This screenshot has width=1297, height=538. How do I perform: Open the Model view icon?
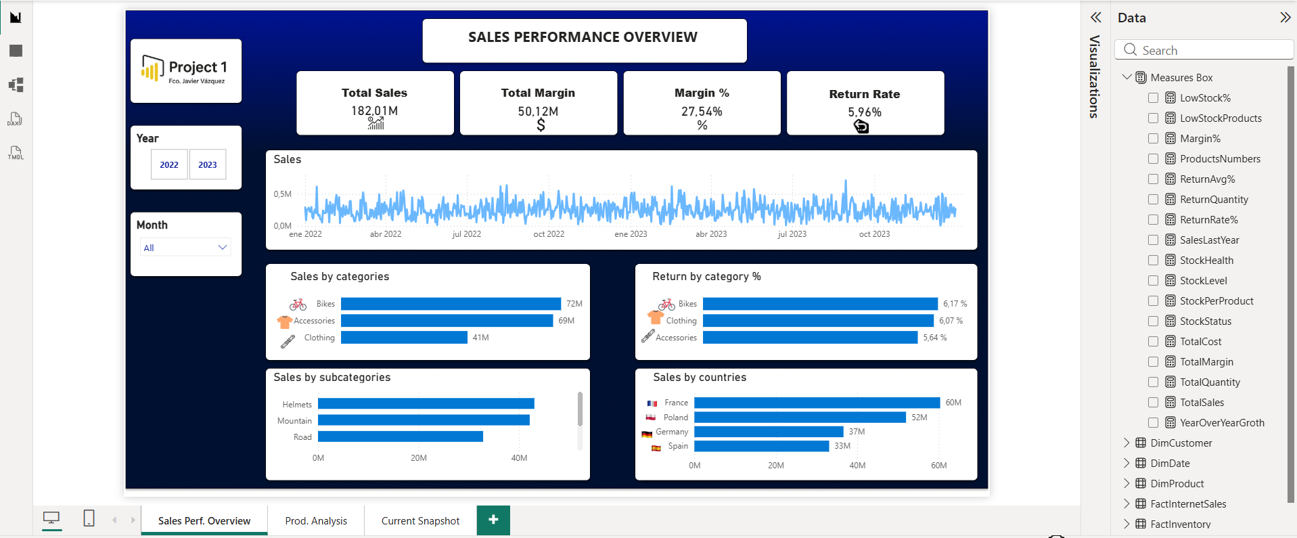[x=16, y=85]
